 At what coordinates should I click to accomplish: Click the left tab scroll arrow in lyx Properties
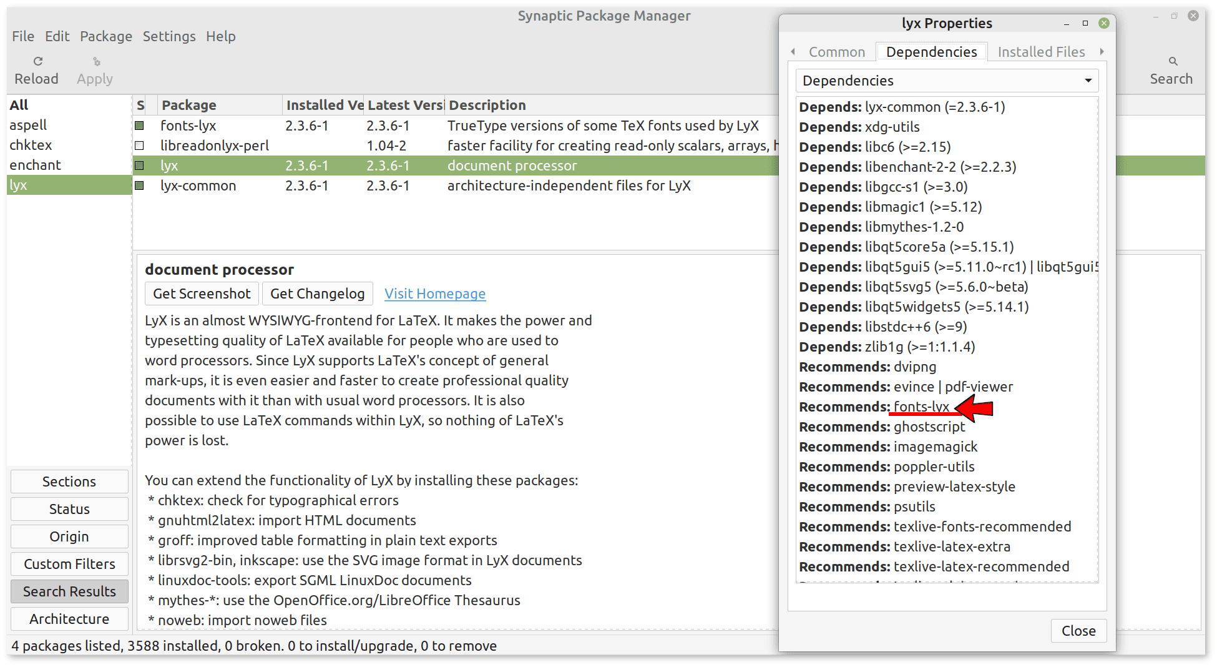coord(793,52)
